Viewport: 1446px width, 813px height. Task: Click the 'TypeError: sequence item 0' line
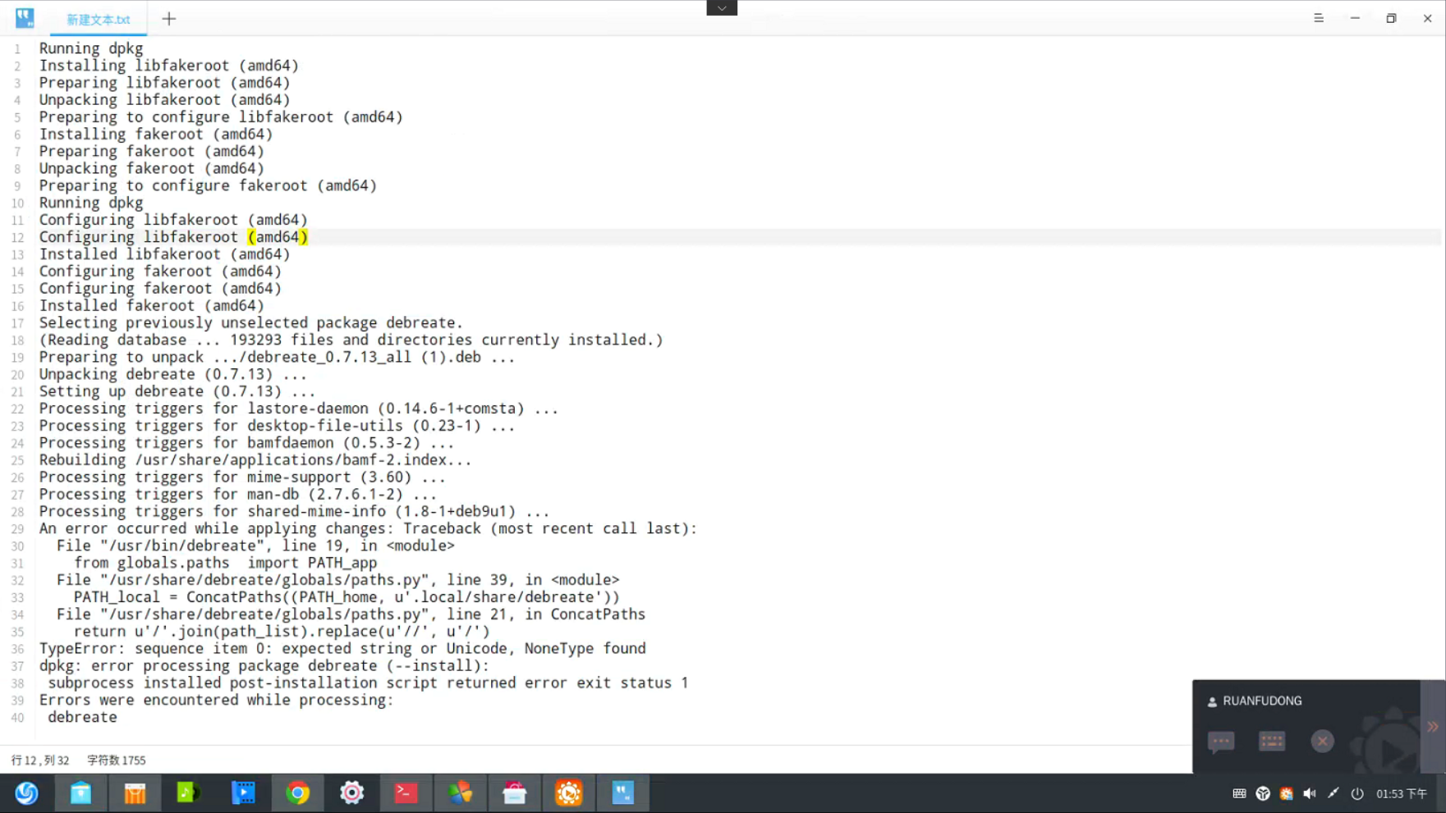click(x=342, y=649)
